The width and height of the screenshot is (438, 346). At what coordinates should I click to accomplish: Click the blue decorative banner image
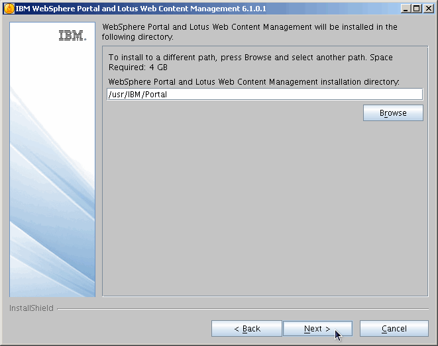pyautogui.click(x=53, y=198)
